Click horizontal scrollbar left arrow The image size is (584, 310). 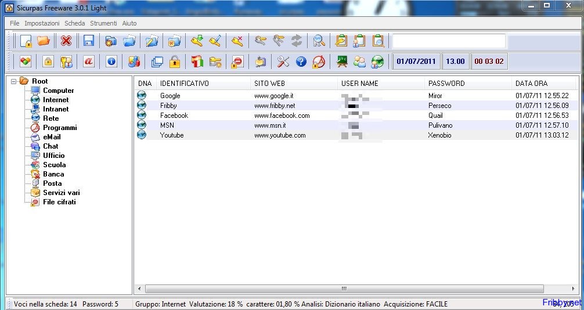(139, 289)
